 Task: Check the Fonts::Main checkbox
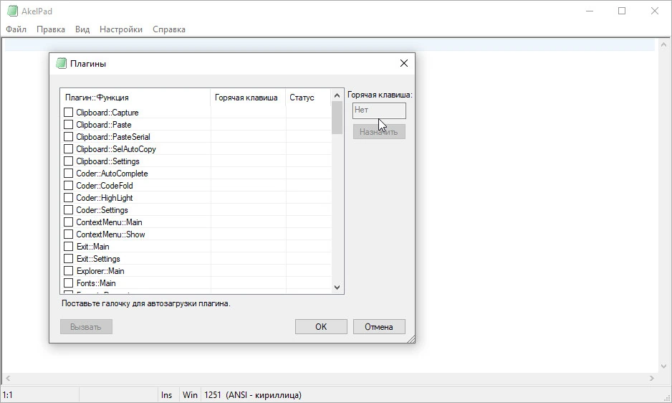point(68,283)
